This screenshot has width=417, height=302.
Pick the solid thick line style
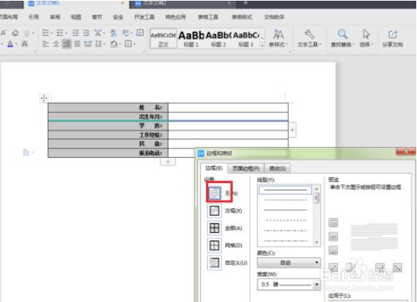(x=285, y=190)
